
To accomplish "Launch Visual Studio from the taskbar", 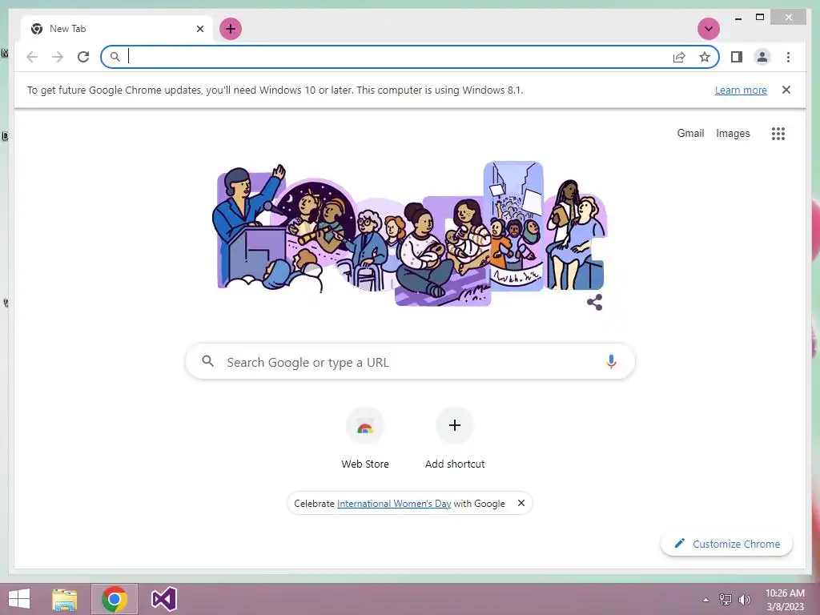I will tap(163, 599).
